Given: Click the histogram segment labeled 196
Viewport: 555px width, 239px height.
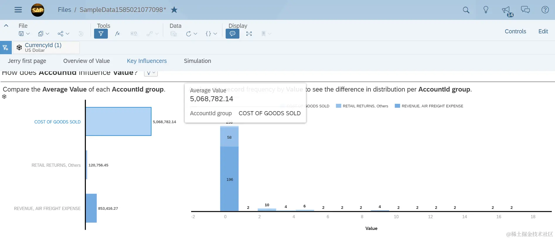Looking at the screenshot, I should (229, 179).
